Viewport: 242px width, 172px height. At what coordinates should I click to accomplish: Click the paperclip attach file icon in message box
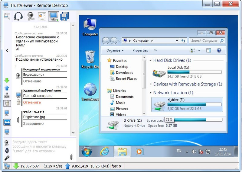[71, 157]
